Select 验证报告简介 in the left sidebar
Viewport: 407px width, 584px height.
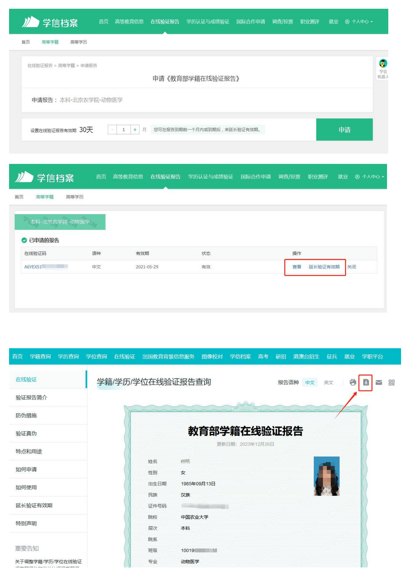point(48,398)
